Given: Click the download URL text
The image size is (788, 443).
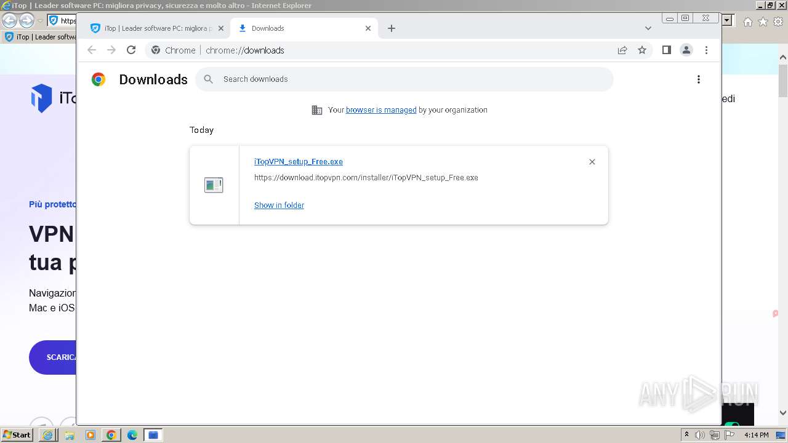Looking at the screenshot, I should pyautogui.click(x=366, y=178).
